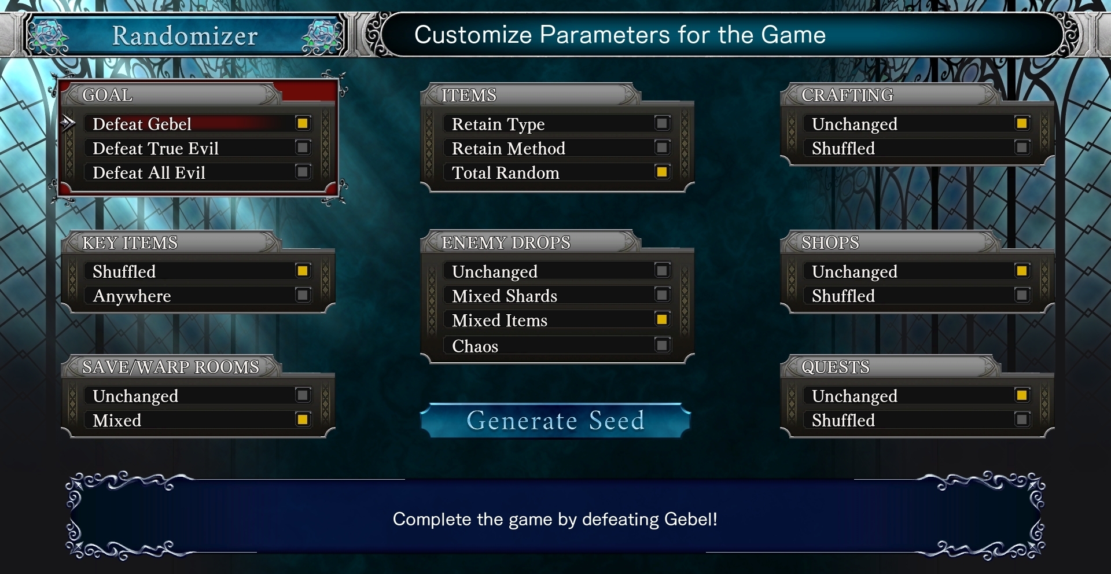Click the Randomizer title tab

(185, 36)
